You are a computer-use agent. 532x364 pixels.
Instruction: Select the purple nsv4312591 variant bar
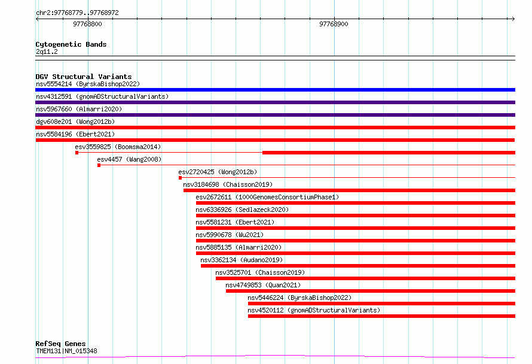pyautogui.click(x=275, y=102)
